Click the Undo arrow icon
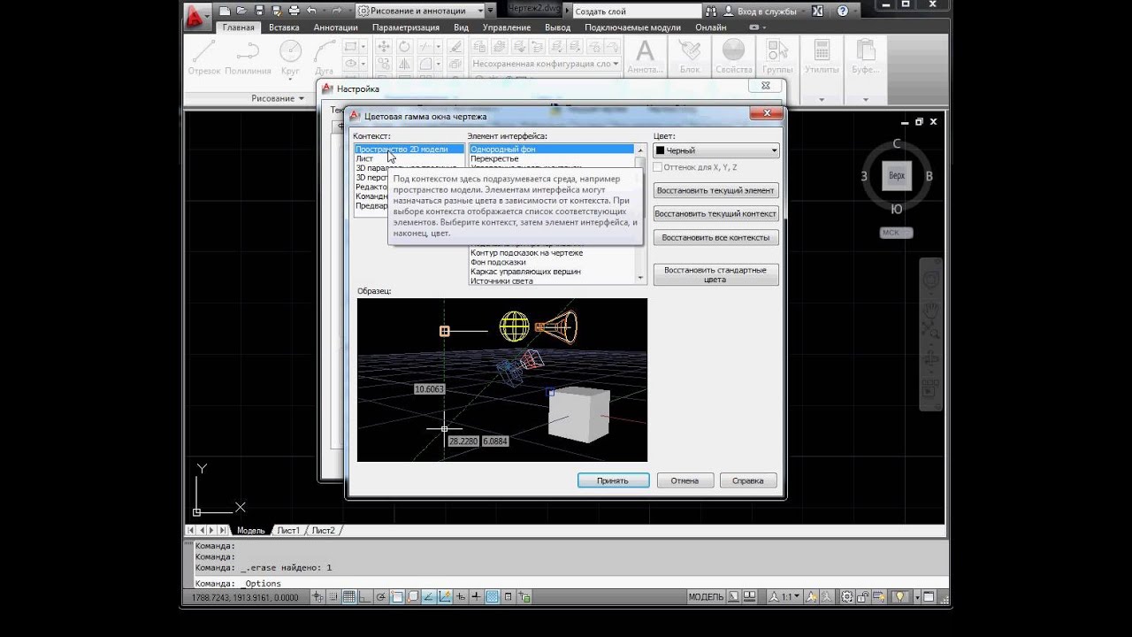 [x=311, y=12]
